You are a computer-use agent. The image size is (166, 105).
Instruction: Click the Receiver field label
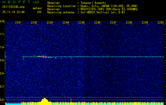[x=54, y=9]
